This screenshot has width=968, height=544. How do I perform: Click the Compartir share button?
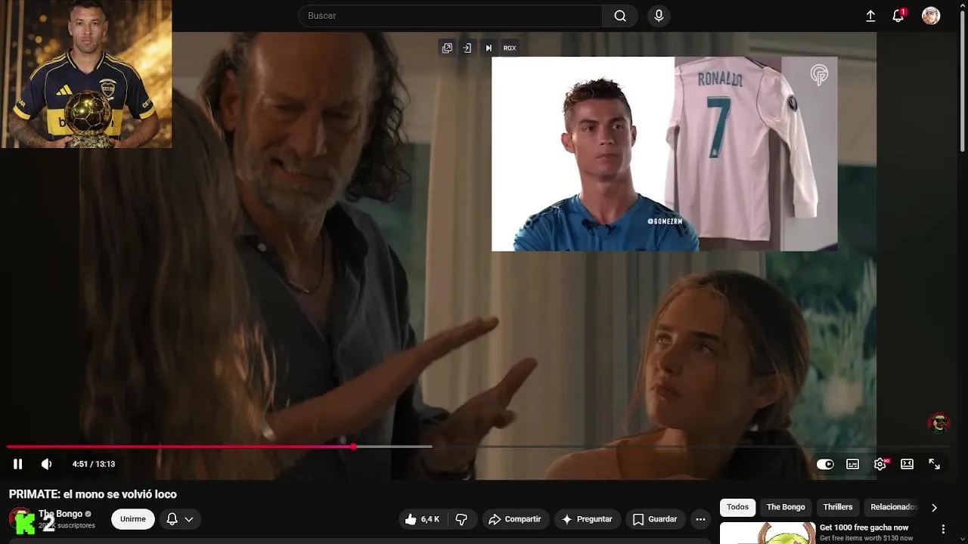[x=515, y=519]
